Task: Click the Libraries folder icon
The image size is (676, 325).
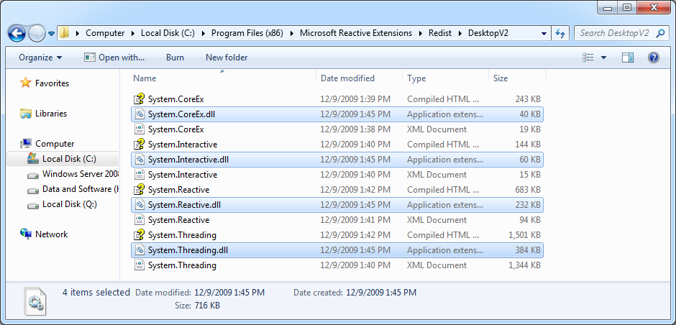Action: [26, 114]
